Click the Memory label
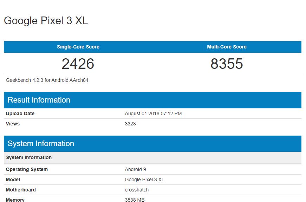The width and height of the screenshot is (306, 202). tap(15, 200)
